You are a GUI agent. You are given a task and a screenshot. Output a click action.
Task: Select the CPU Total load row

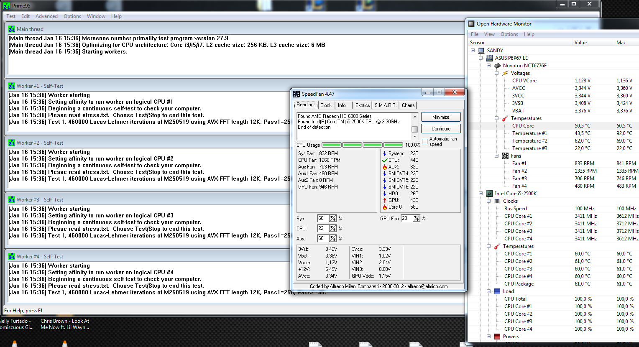553,299
